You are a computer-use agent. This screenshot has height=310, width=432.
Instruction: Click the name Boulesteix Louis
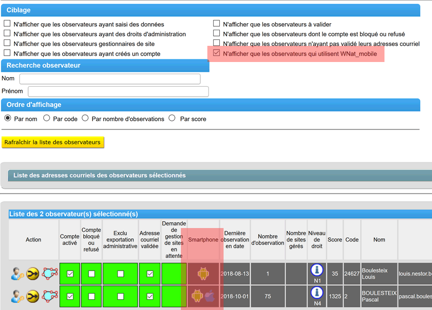(x=374, y=274)
